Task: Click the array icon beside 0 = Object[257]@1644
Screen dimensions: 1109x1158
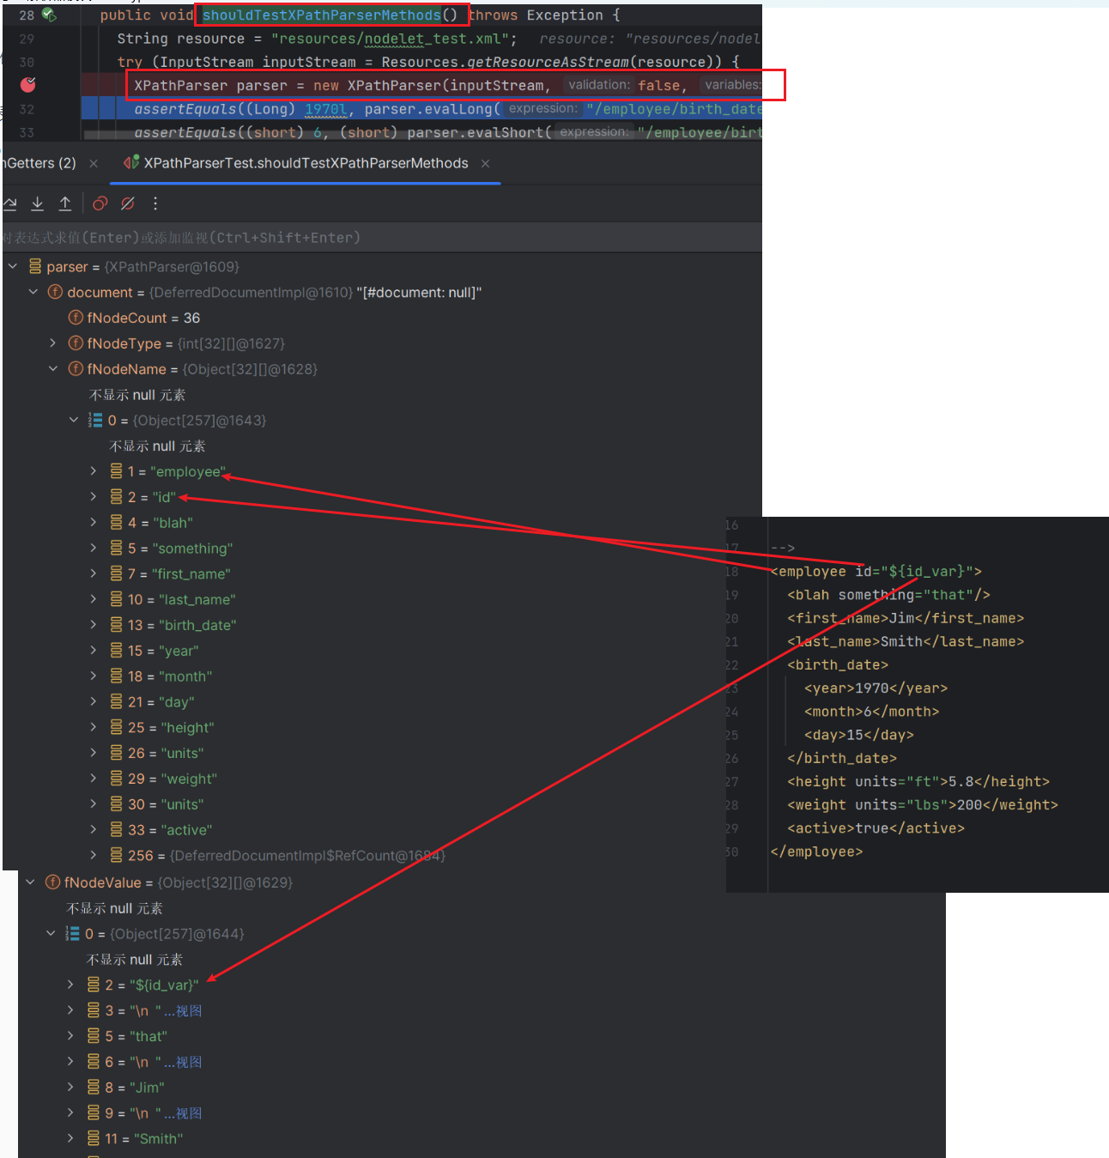Action: click(73, 933)
